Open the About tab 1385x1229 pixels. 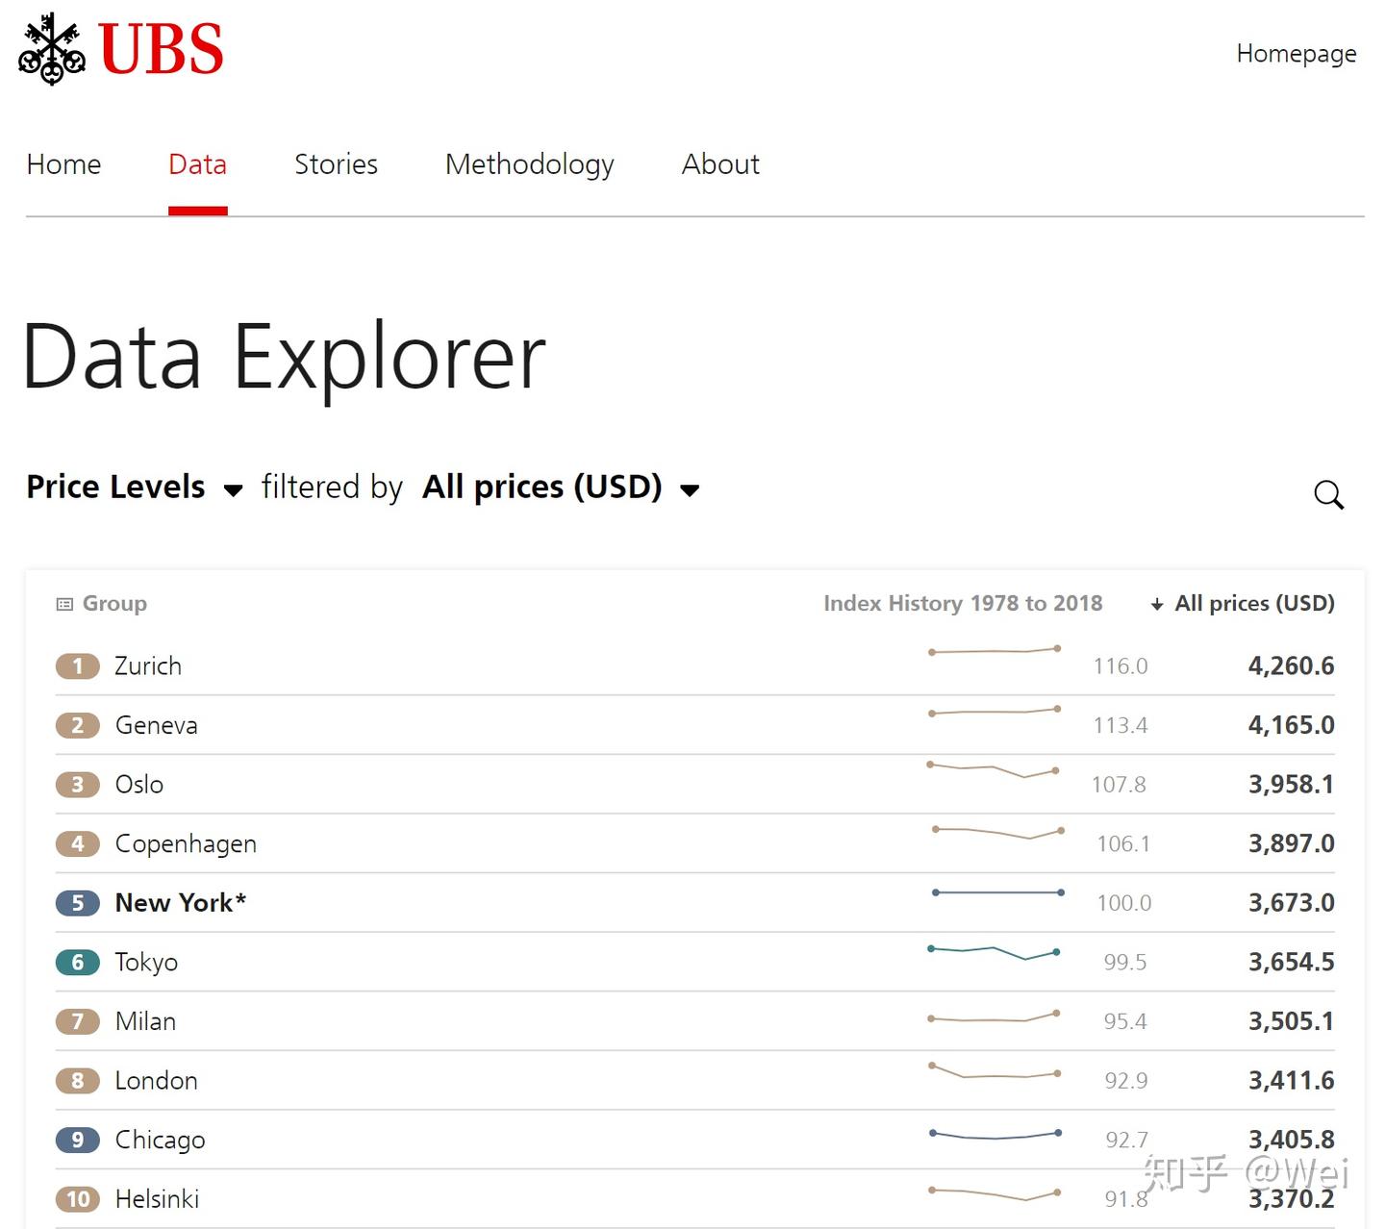[720, 164]
